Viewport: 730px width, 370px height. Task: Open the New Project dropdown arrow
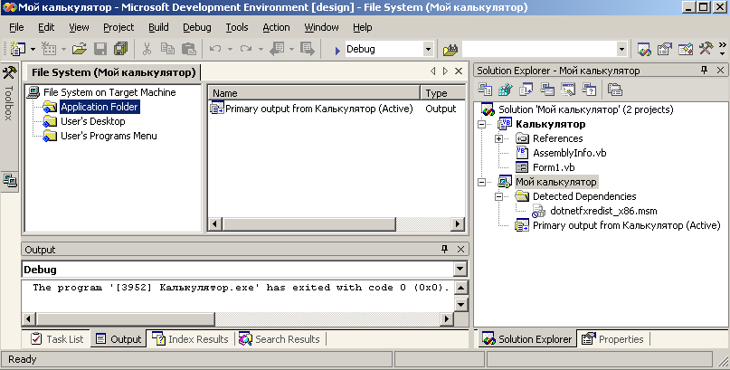(x=33, y=49)
